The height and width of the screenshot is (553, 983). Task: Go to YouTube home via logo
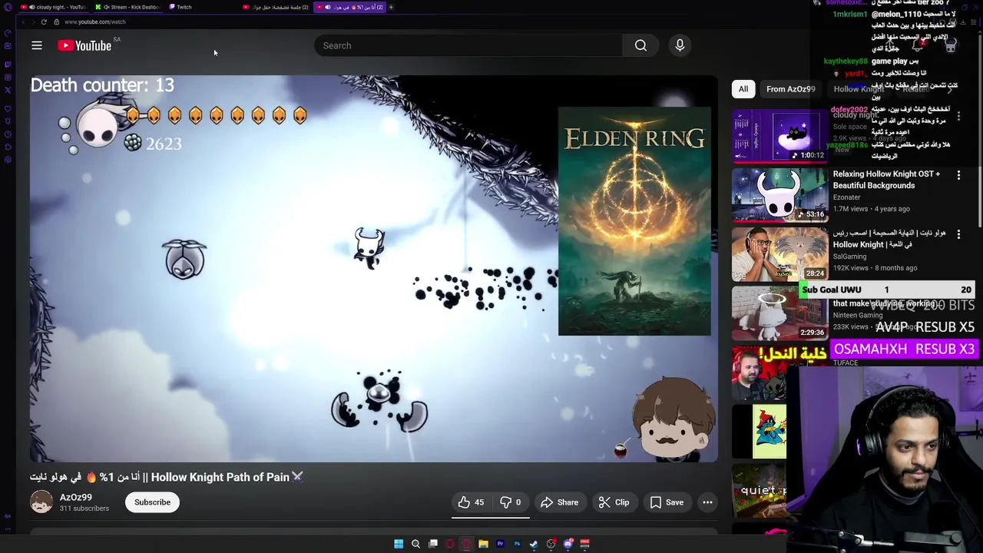tap(84, 45)
